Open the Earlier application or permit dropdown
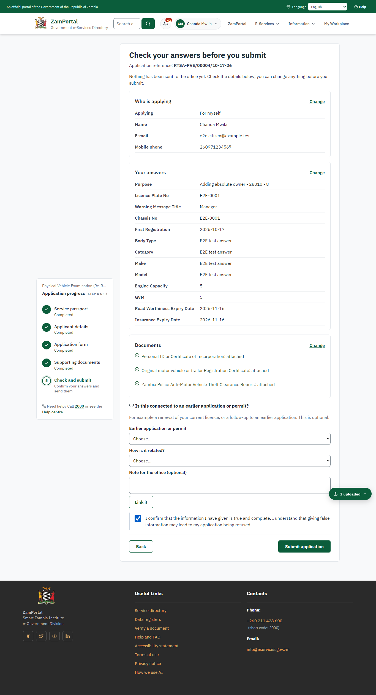Viewport: 376px width, 695px height. tap(230, 439)
